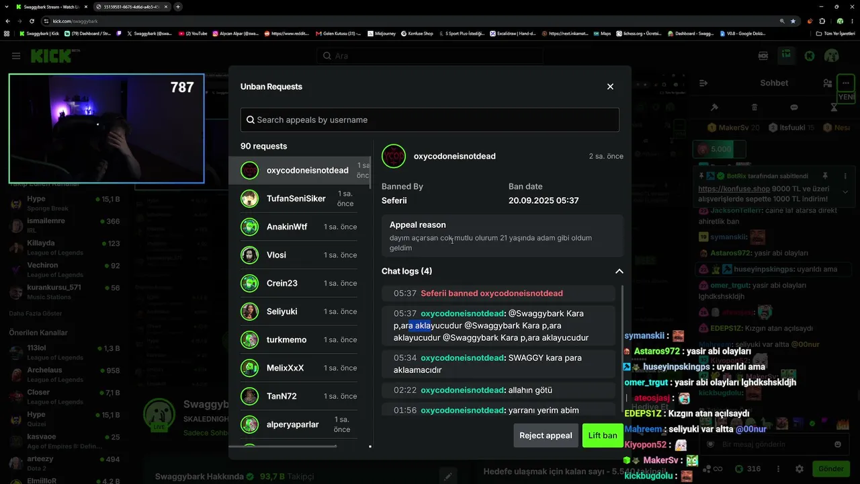Viewport: 860px width, 484px height.
Task: Close the Unban Requests dialog
Action: click(610, 87)
